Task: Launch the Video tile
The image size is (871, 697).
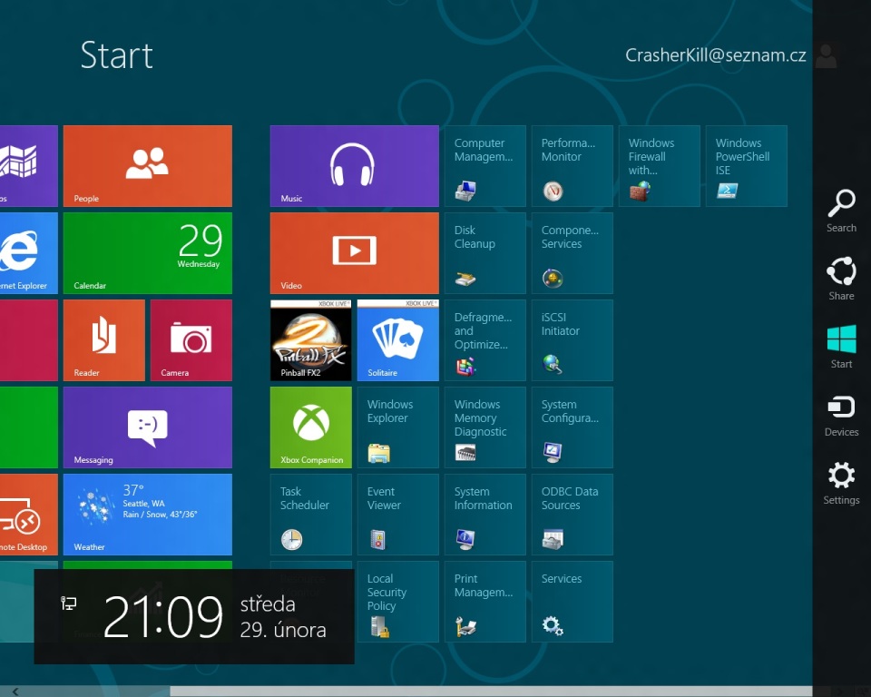Action: click(355, 253)
